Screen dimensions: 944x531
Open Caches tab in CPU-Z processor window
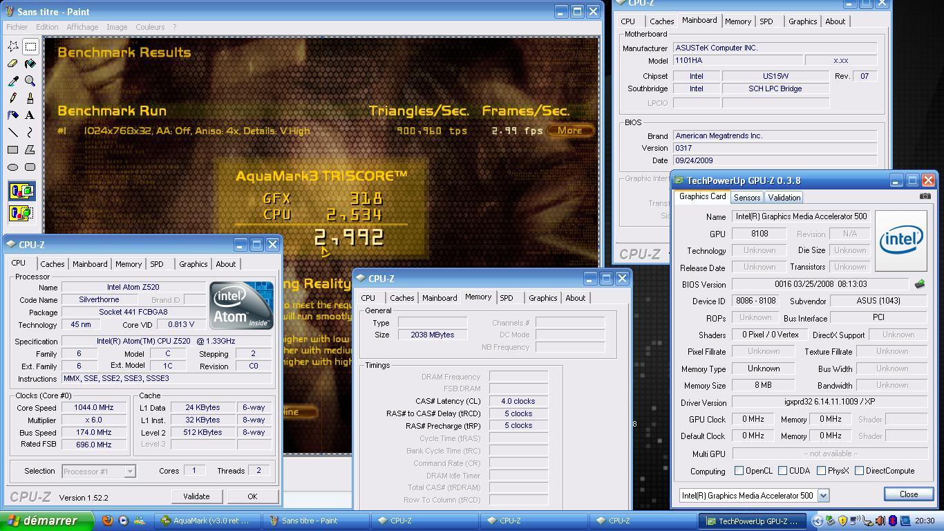[52, 264]
